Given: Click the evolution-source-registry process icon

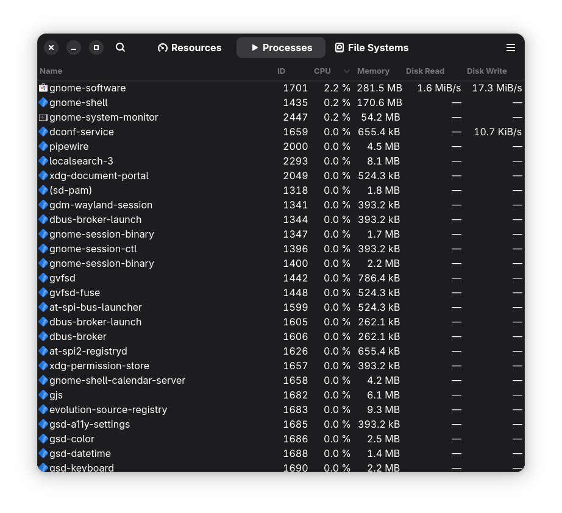Looking at the screenshot, I should tap(43, 409).
